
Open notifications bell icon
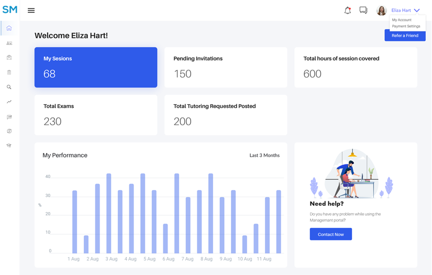click(347, 10)
